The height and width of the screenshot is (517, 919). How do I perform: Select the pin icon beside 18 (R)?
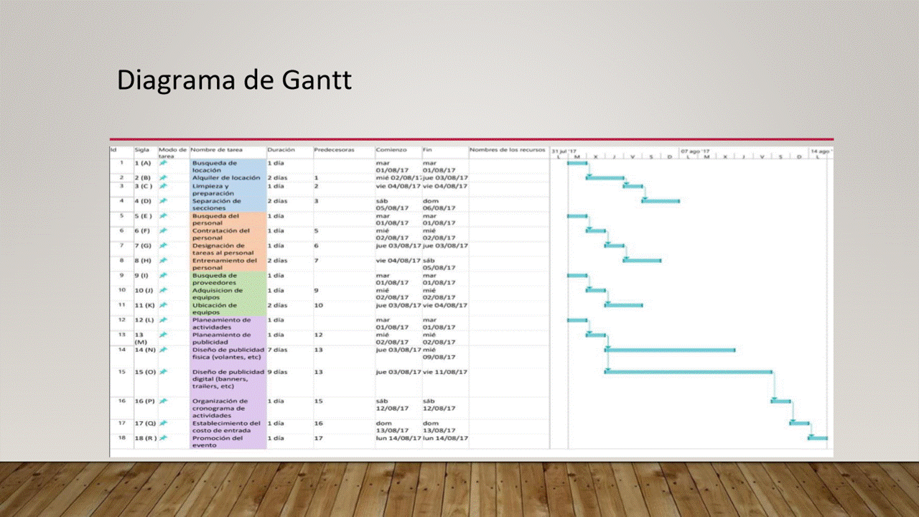pos(163,438)
